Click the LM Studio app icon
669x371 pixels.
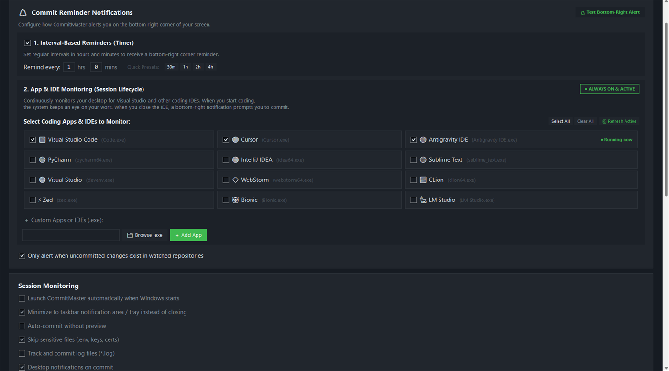click(423, 200)
